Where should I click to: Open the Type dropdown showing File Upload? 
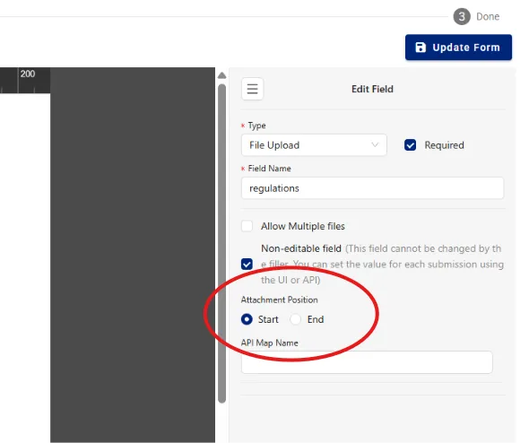coord(314,145)
